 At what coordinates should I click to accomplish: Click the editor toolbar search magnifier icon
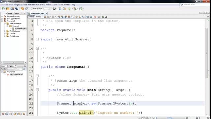(59, 17)
